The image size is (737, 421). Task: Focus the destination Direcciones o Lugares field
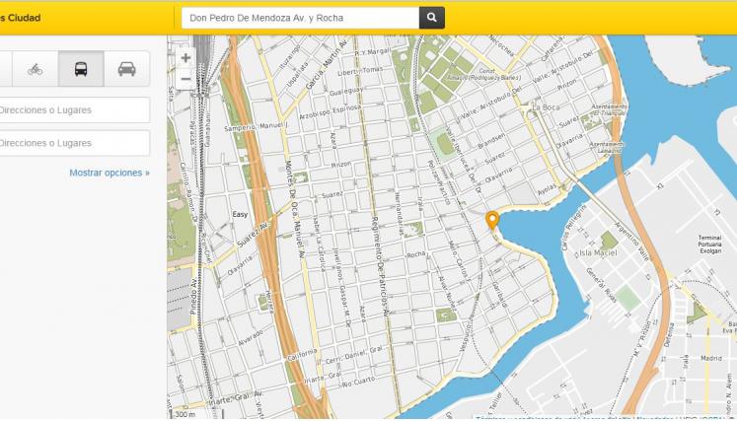[x=74, y=143]
